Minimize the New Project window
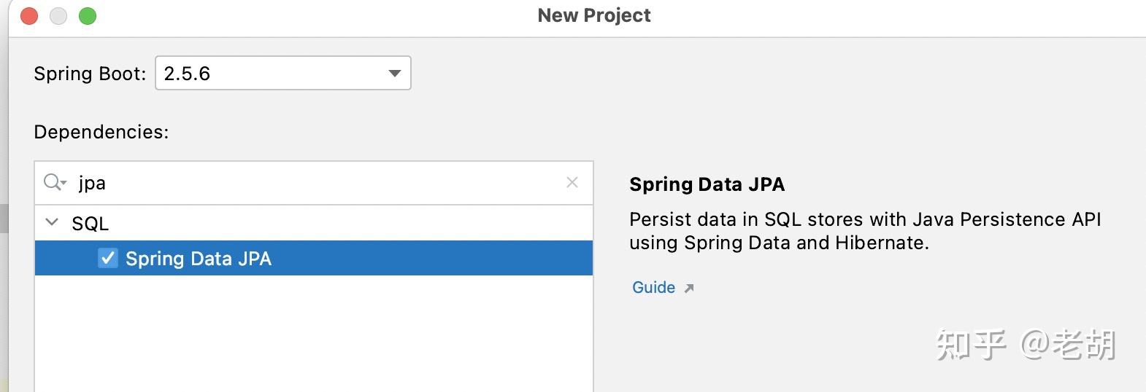Viewport: 1146px width, 392px height. [58, 16]
